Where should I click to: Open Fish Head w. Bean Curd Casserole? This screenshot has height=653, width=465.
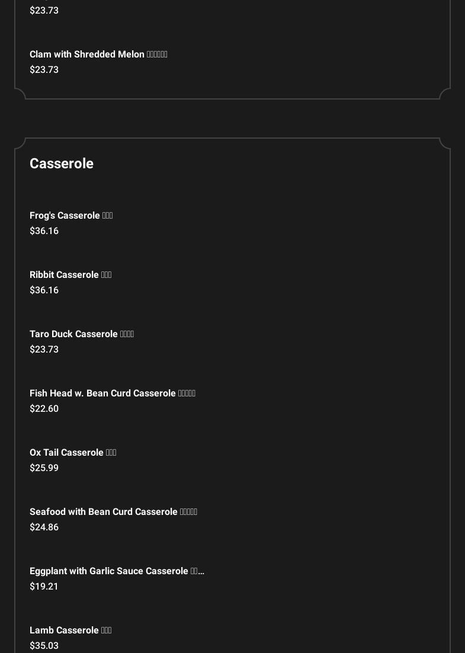(113, 393)
